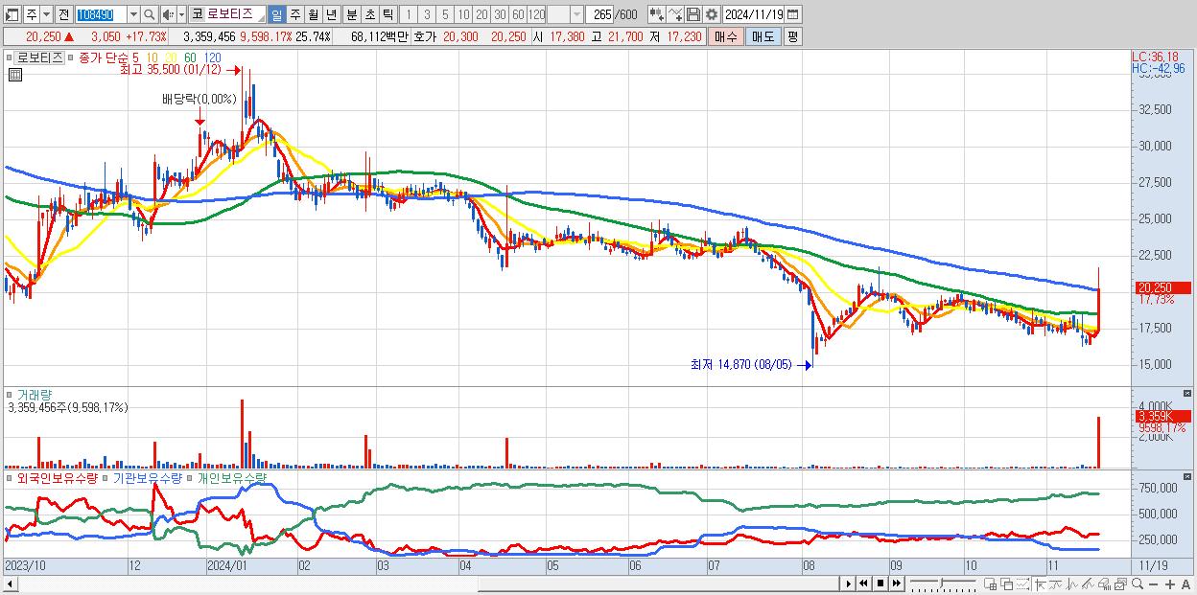The image size is (1197, 595).
Task: Select the minute 분 chart period
Action: 352,14
